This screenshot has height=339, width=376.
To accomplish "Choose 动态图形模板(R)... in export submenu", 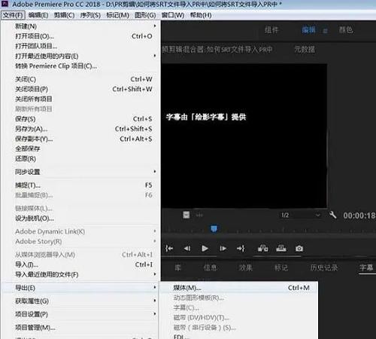I will 239,298.
